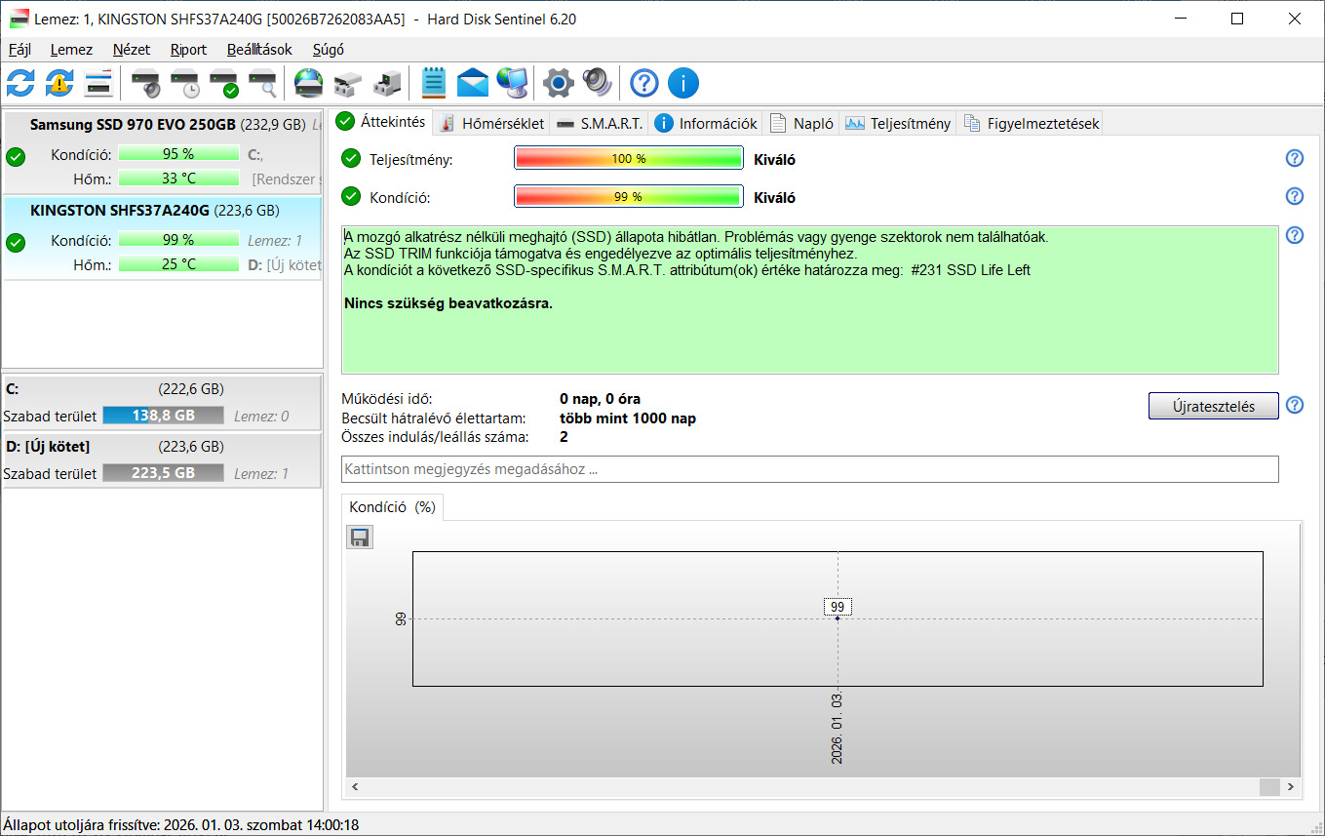Image resolution: width=1325 pixels, height=836 pixels.
Task: Click the 'több mint 1000 nap' value
Action: [x=628, y=418]
